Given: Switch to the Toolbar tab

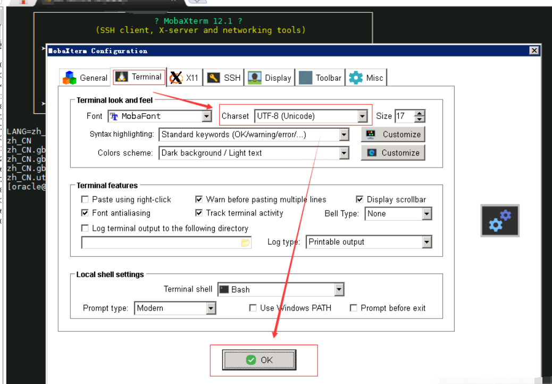Looking at the screenshot, I should click(x=320, y=78).
